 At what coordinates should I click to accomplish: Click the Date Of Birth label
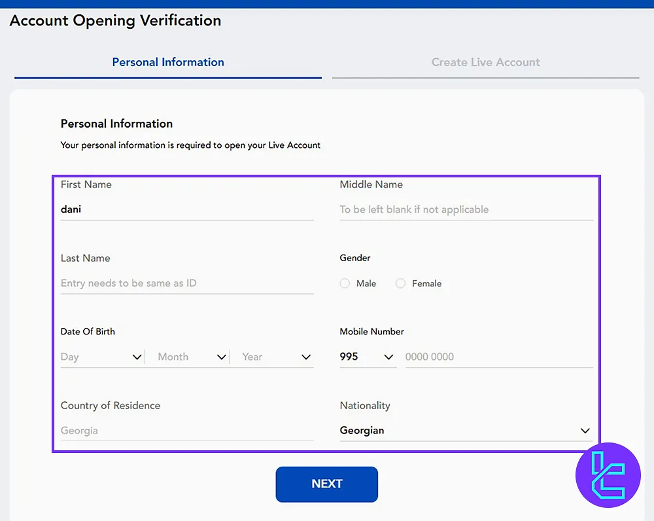pos(88,331)
